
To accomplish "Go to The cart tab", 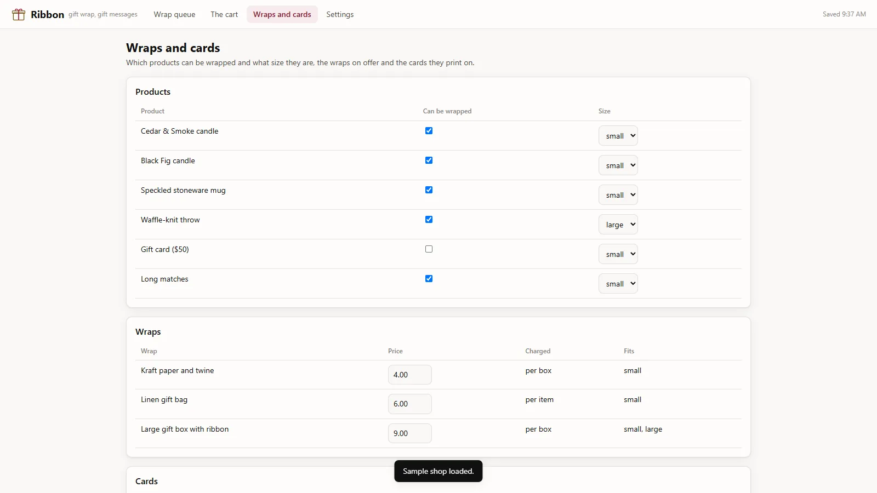I will [224, 14].
